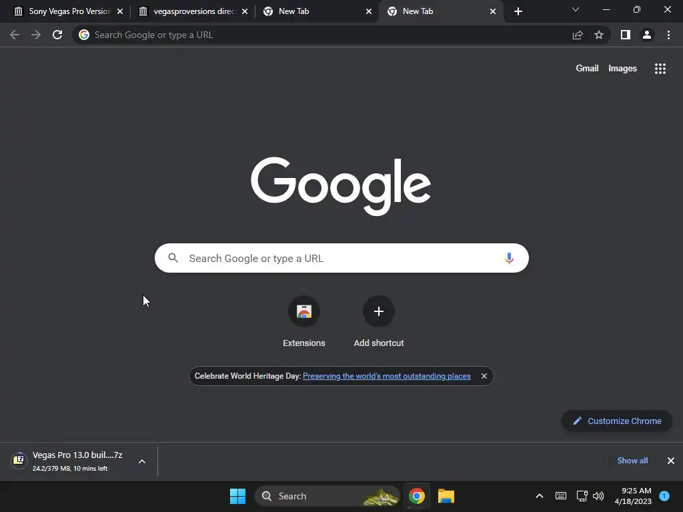Open File Explorer from the taskbar
The height and width of the screenshot is (512, 683).
446,496
